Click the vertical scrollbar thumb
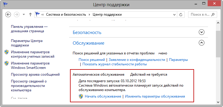This screenshot has width=223, height=107. pos(218,44)
